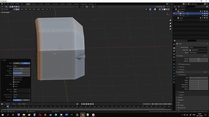Open the Vertex menu in viewport header
Screen dimensions: 209x117
39,9
